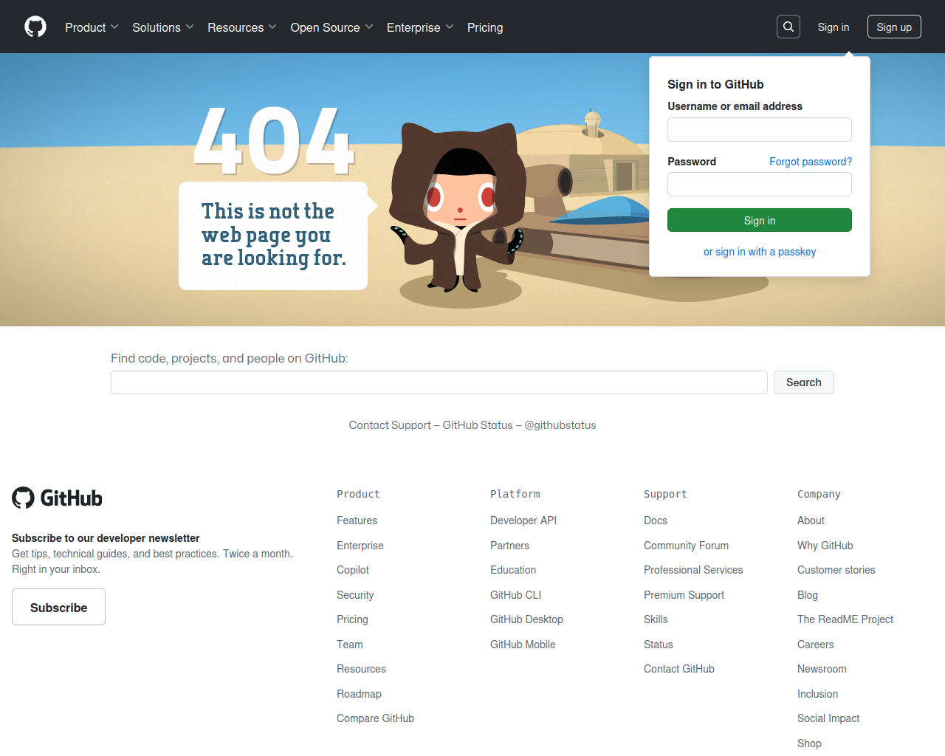Image resolution: width=945 pixels, height=756 pixels.
Task: Open Copilot footer link
Action: click(x=353, y=570)
